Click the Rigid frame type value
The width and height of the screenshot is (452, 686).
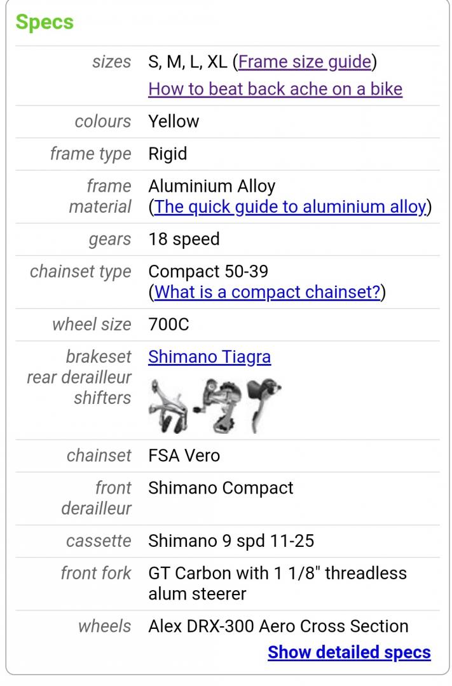(x=168, y=154)
